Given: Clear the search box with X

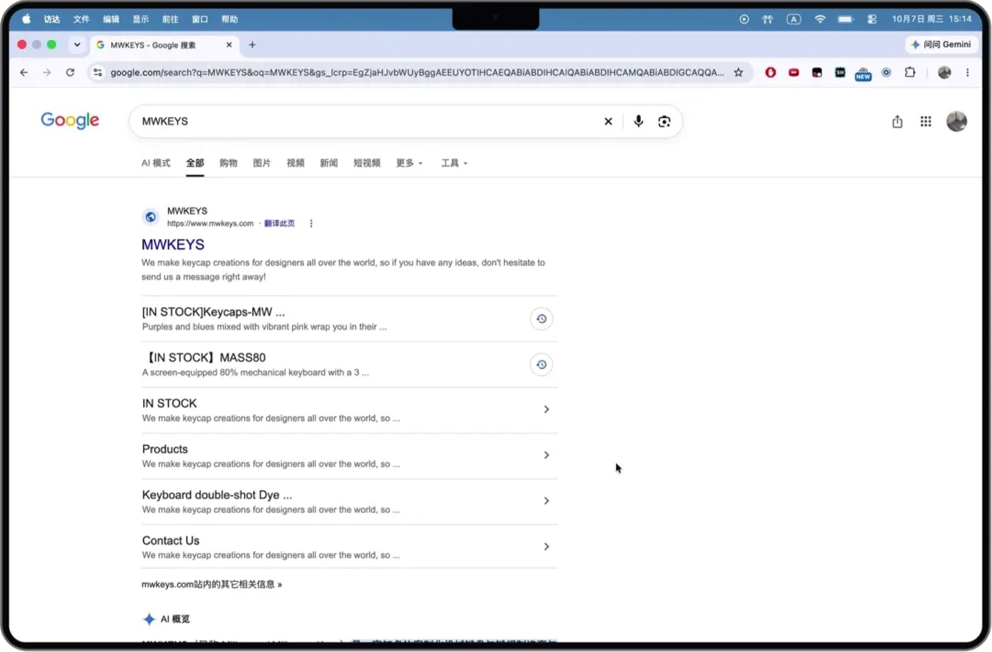Looking at the screenshot, I should point(608,121).
